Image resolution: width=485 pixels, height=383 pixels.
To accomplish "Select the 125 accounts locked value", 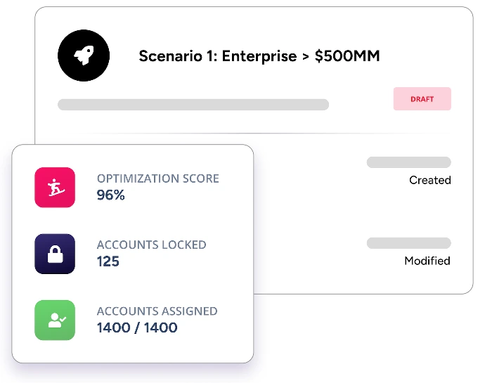I will click(x=108, y=261).
